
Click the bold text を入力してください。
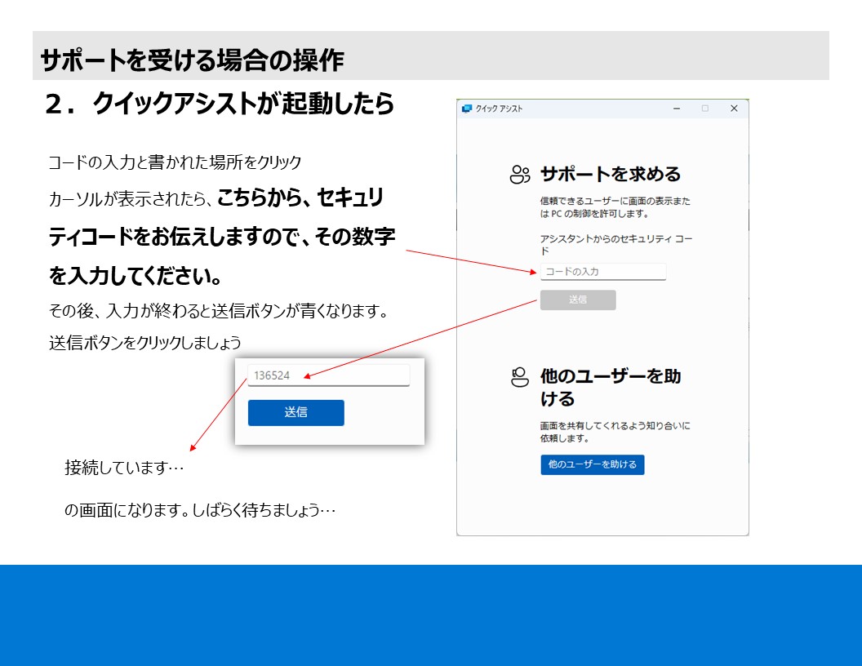point(136,275)
